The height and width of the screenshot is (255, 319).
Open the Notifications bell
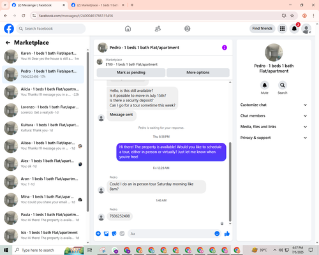(x=294, y=29)
